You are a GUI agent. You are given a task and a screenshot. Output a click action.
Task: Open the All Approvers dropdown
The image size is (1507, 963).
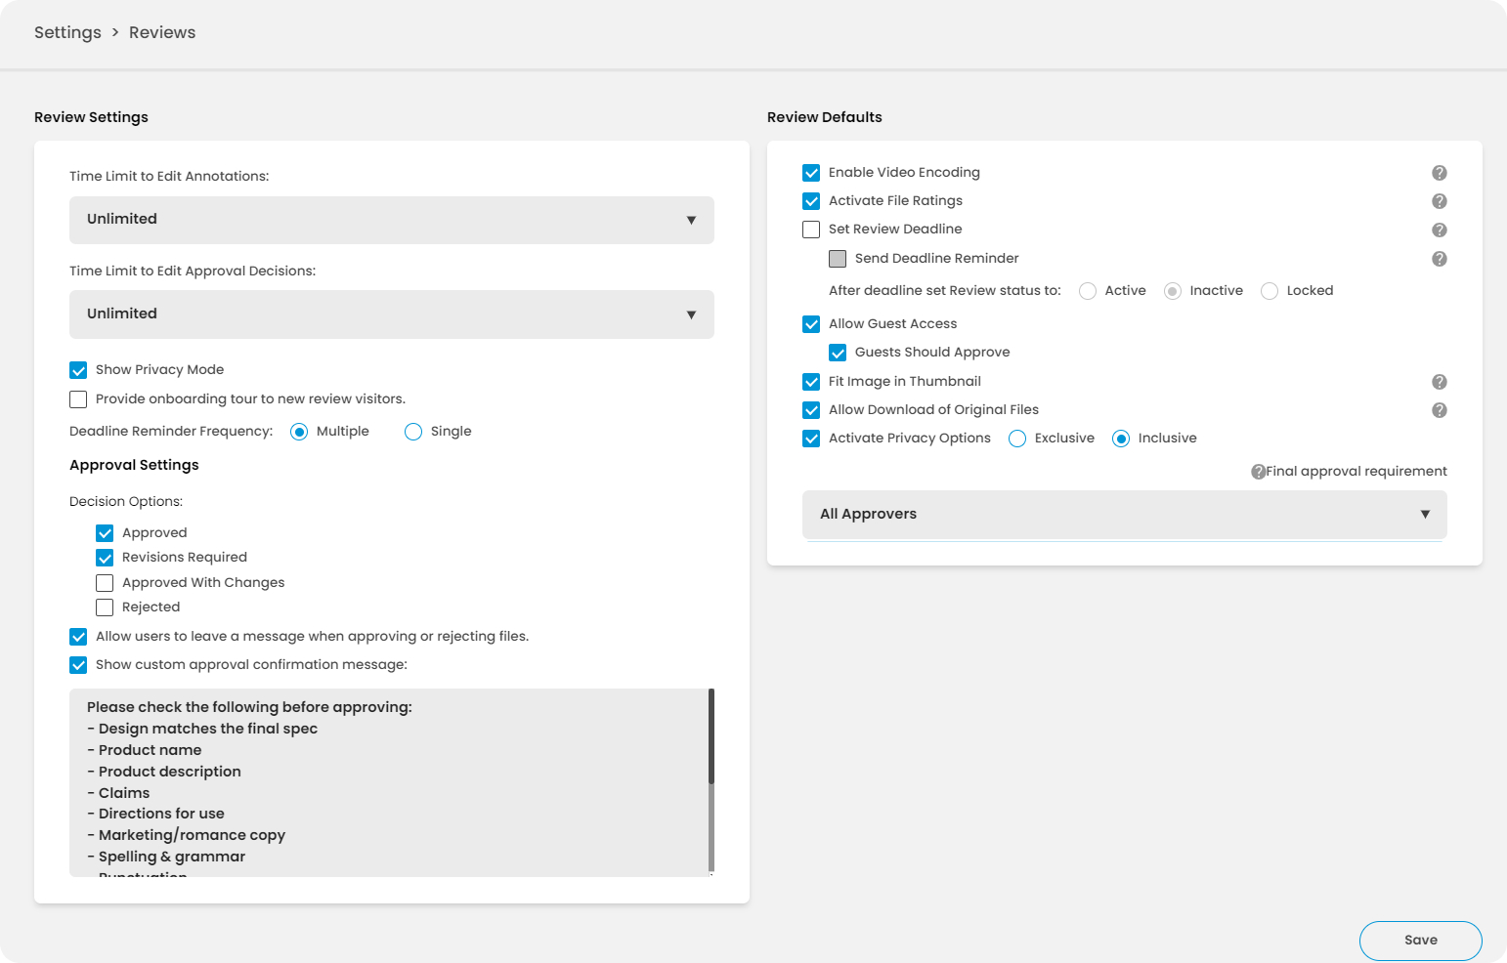(x=1124, y=515)
